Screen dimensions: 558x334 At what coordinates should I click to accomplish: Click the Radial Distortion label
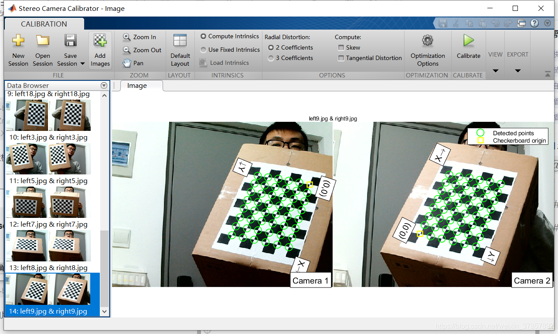(287, 37)
